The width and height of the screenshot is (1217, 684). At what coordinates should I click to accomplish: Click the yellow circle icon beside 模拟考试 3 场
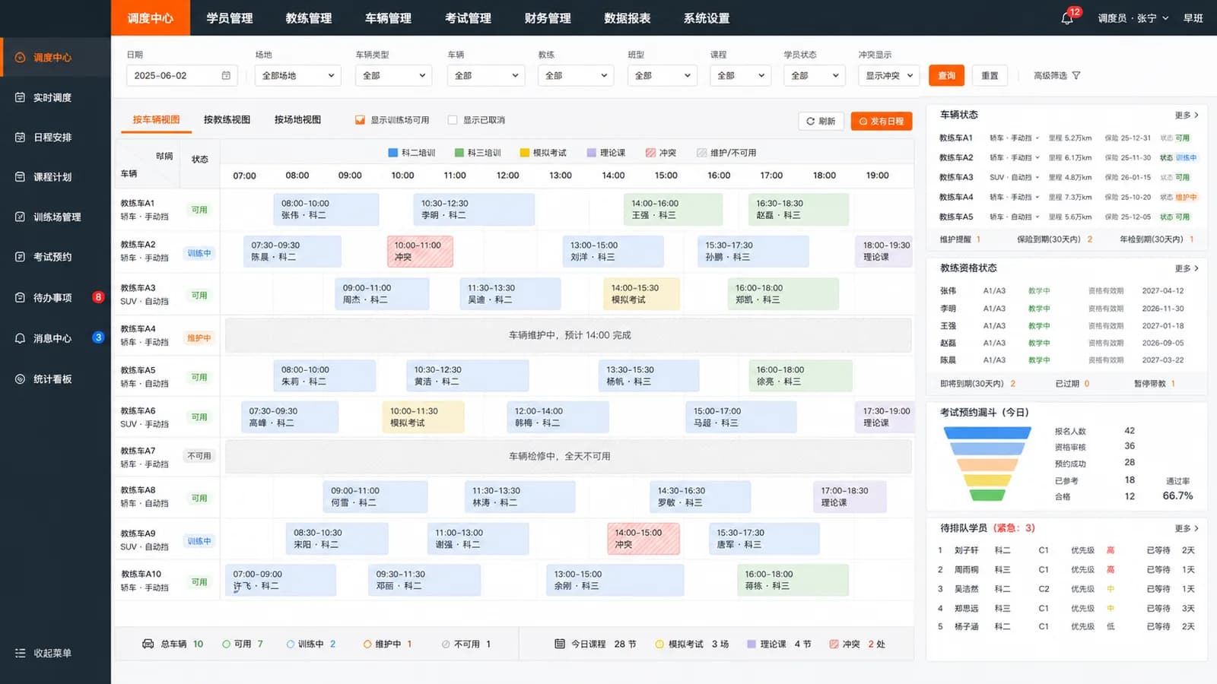click(659, 644)
